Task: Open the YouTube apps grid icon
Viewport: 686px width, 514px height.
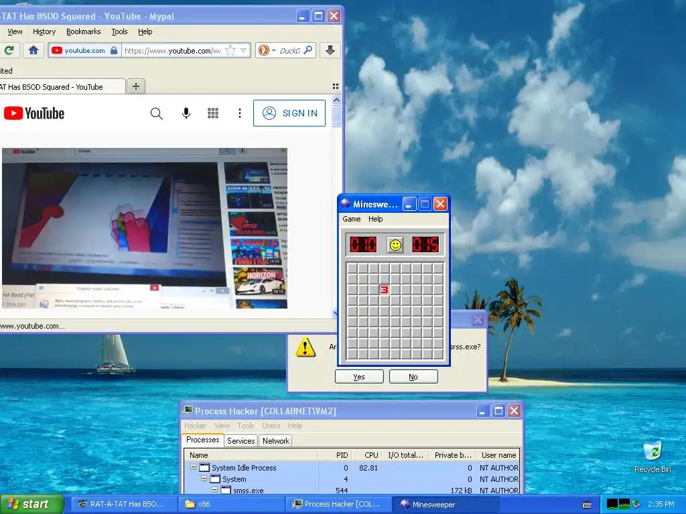Action: click(x=212, y=113)
